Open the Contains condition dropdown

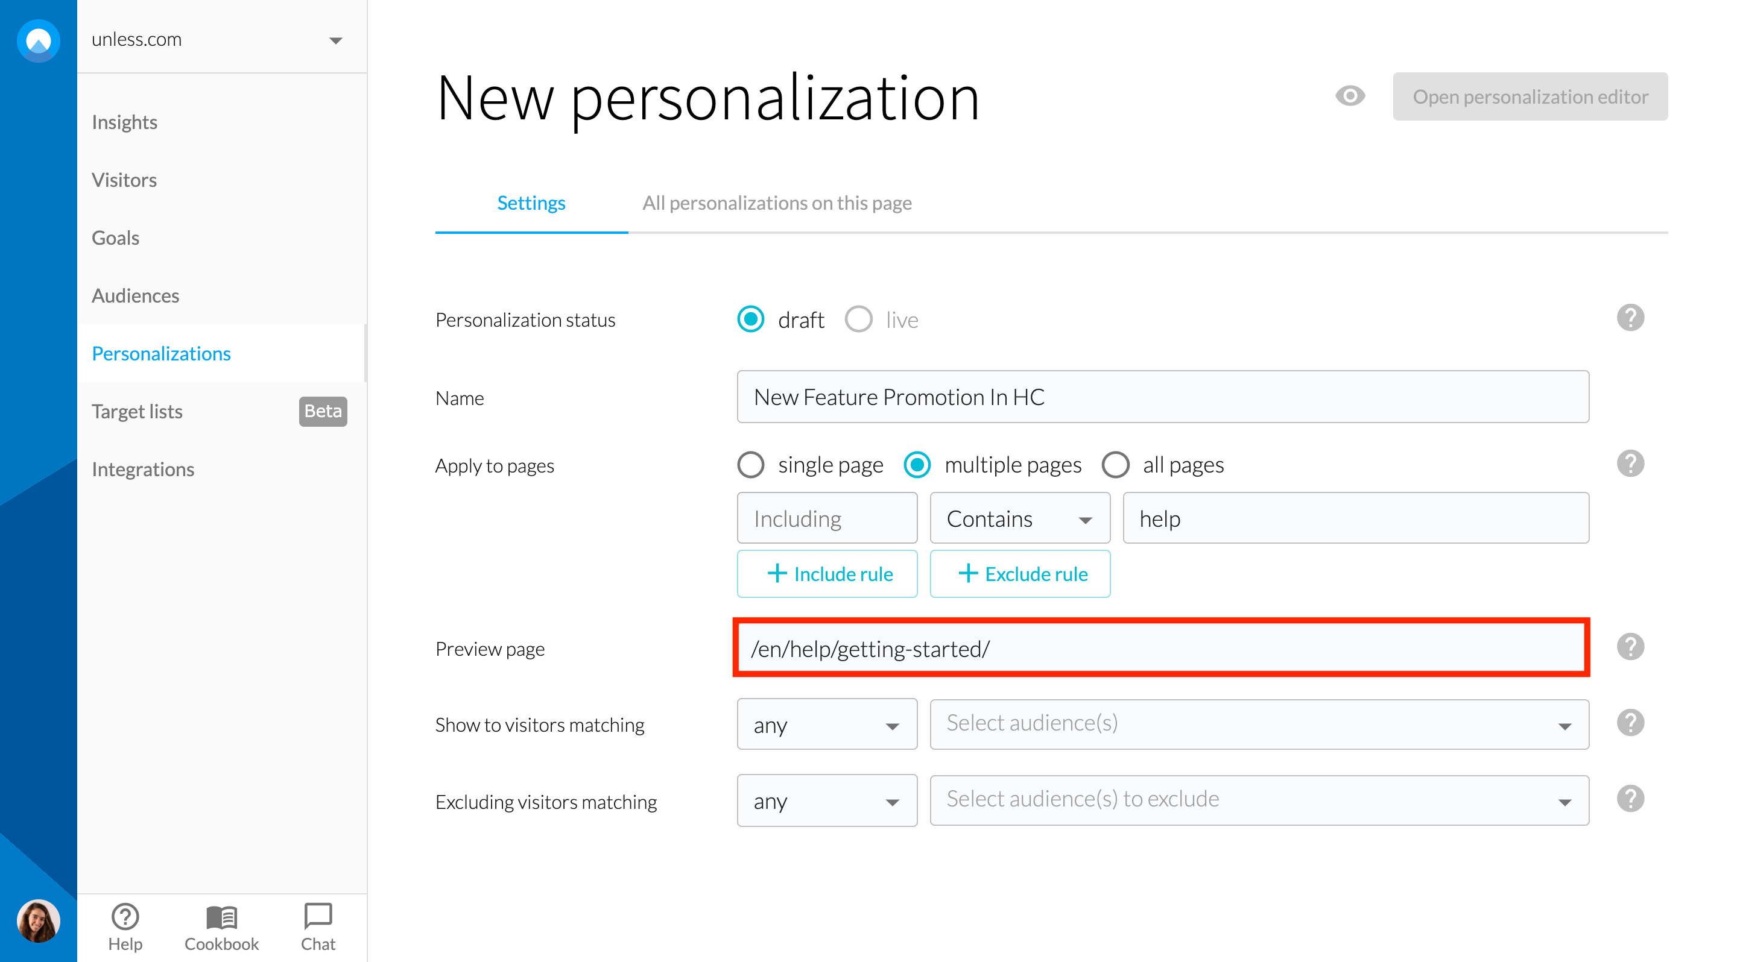[1019, 519]
